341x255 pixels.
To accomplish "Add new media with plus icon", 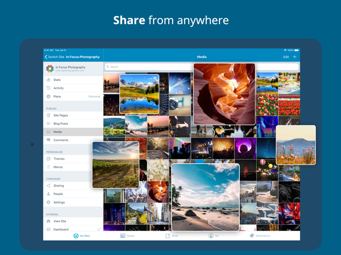I will click(294, 57).
